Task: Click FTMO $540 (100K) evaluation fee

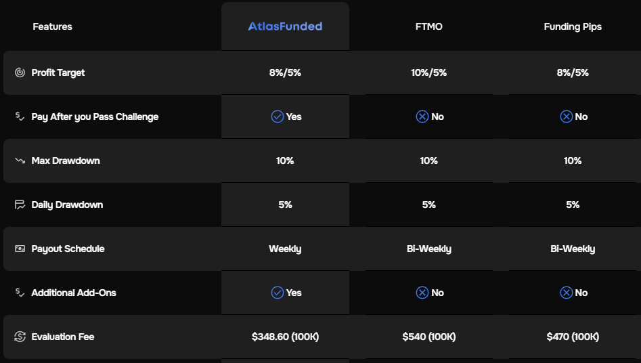Action: (429, 337)
